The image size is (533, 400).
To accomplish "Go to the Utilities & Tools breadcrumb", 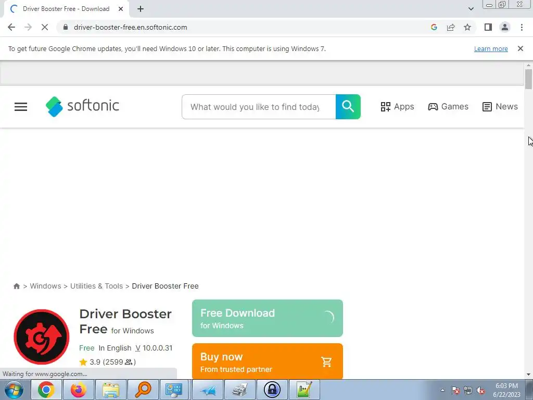I will 96,286.
